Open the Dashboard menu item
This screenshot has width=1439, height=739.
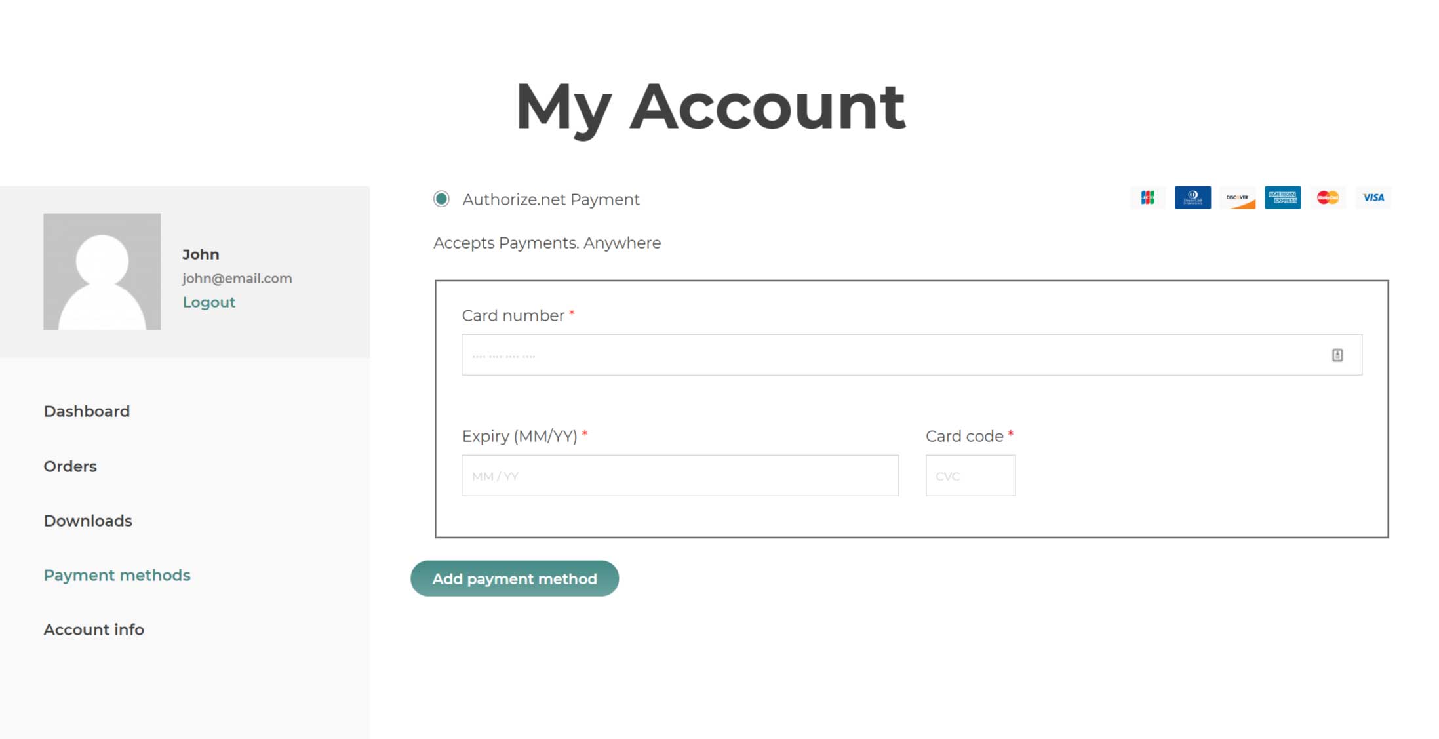(87, 411)
